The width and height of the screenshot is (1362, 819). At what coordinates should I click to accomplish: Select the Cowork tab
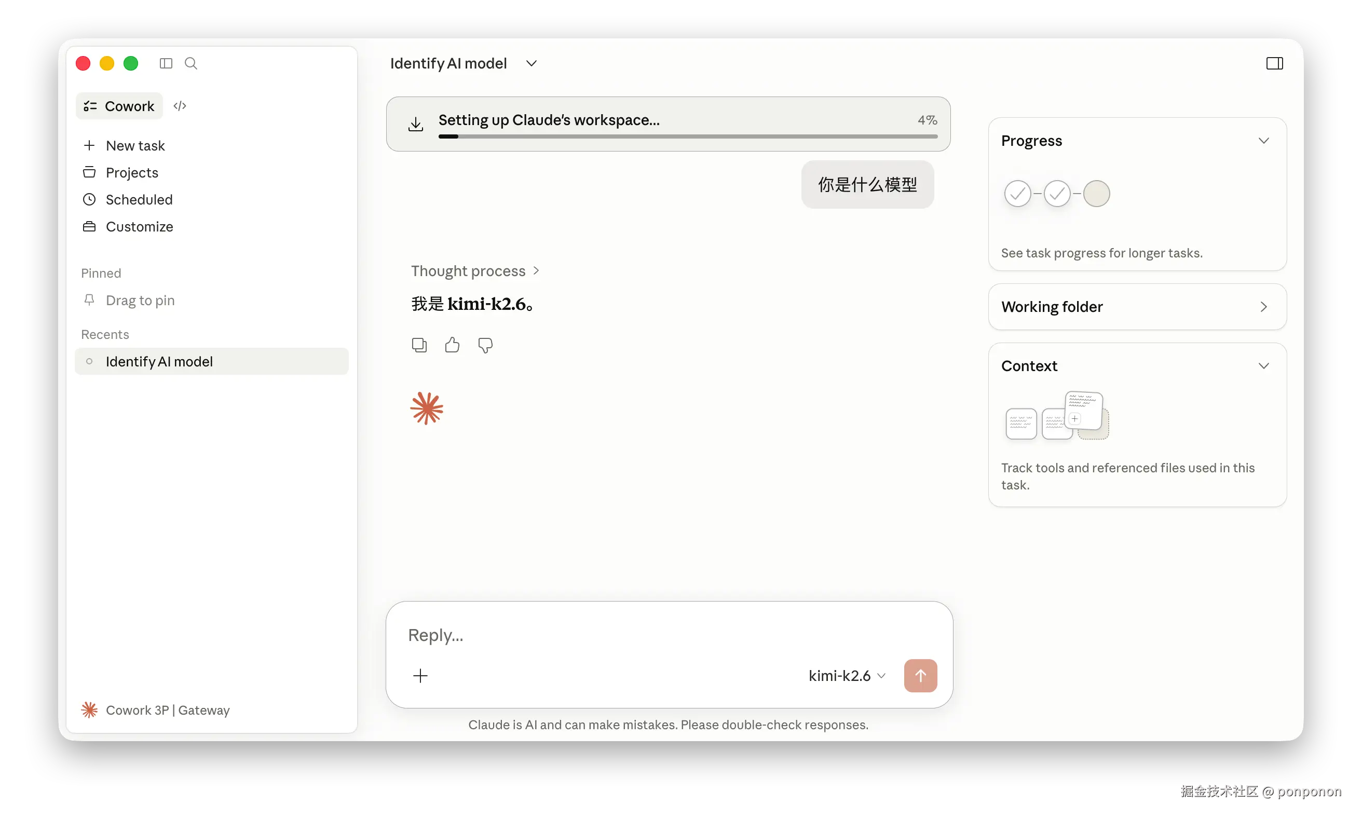coord(119,106)
